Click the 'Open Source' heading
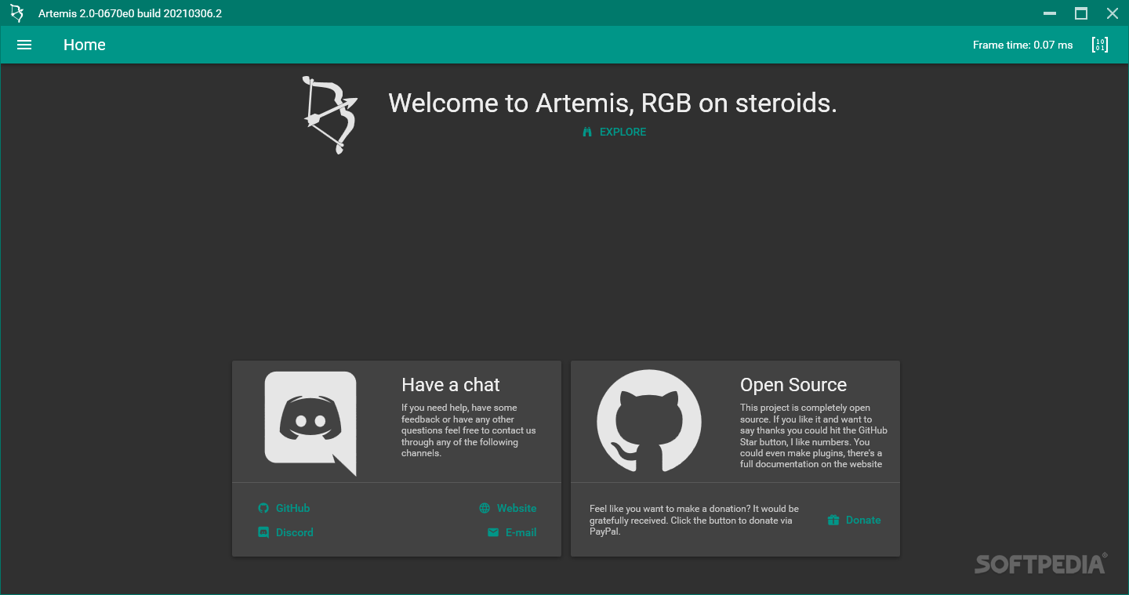Image resolution: width=1129 pixels, height=595 pixels. click(793, 385)
